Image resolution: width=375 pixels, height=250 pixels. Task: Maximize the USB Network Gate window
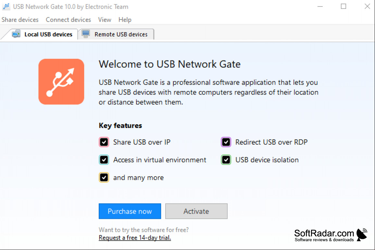click(344, 7)
